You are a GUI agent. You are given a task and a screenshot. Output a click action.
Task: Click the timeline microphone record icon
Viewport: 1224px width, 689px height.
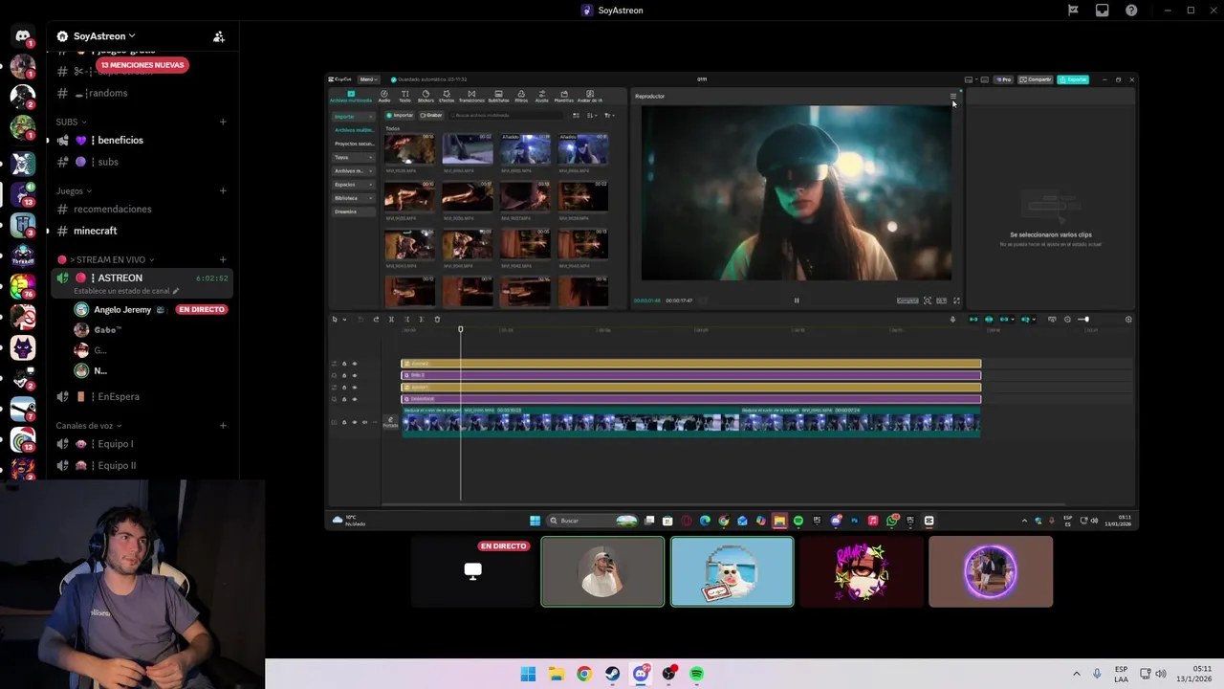[952, 320]
